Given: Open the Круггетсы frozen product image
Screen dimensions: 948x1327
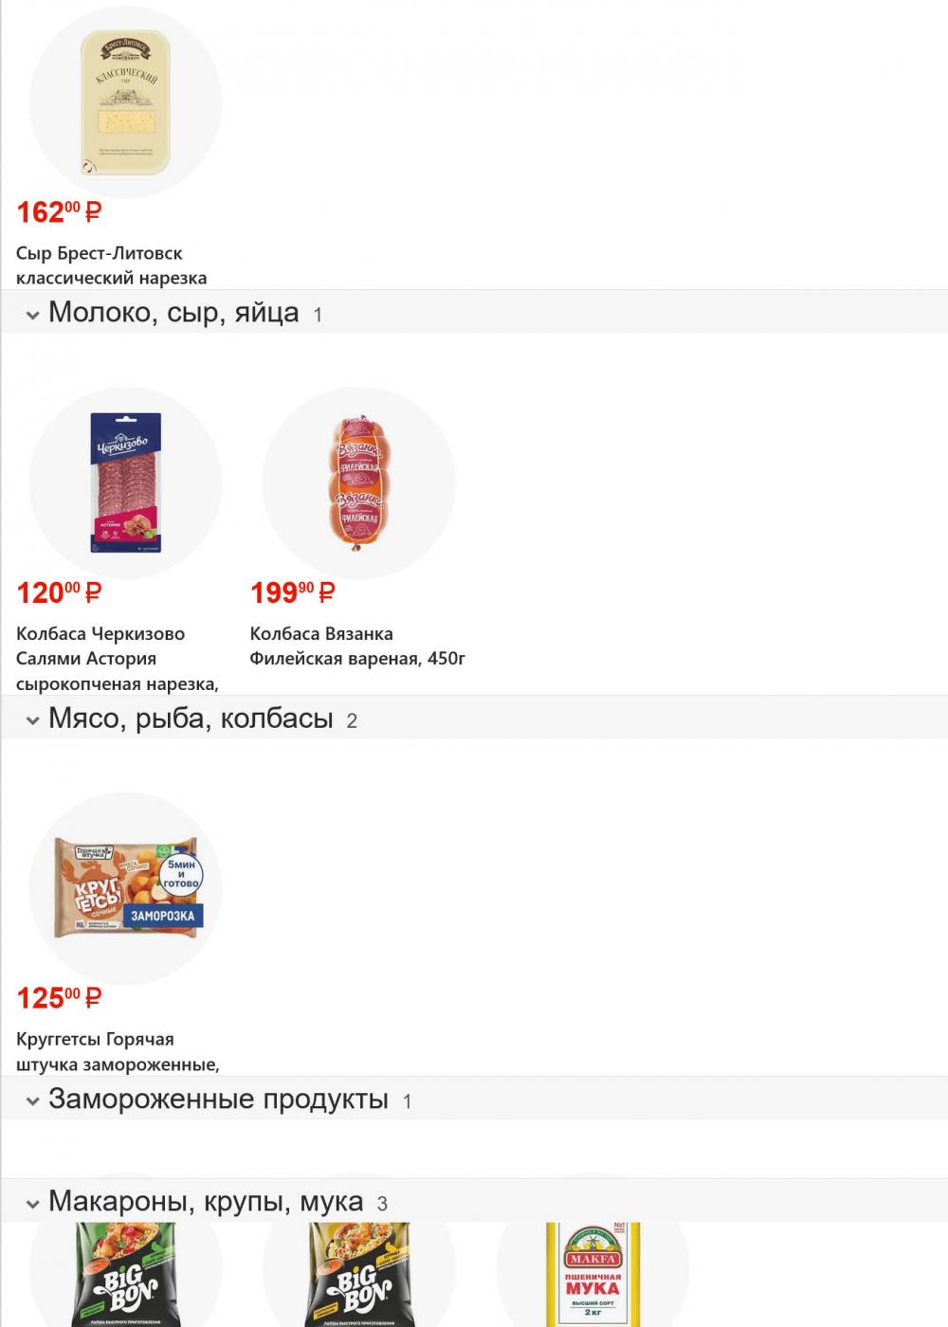Looking at the screenshot, I should tap(125, 888).
